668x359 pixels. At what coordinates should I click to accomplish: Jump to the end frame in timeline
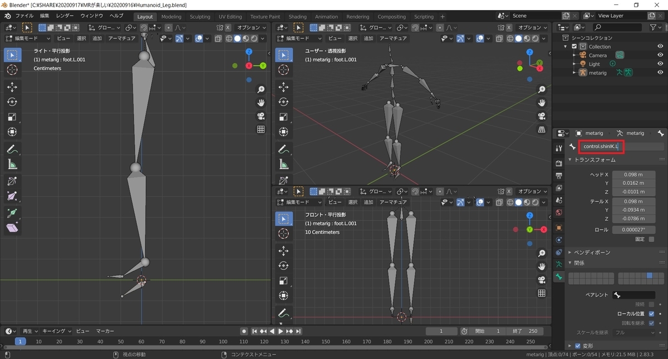(299, 331)
